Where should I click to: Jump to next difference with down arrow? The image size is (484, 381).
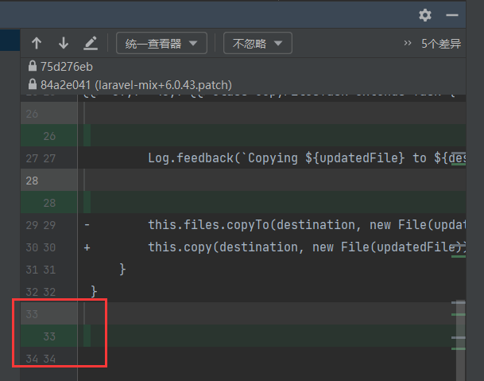pos(64,43)
